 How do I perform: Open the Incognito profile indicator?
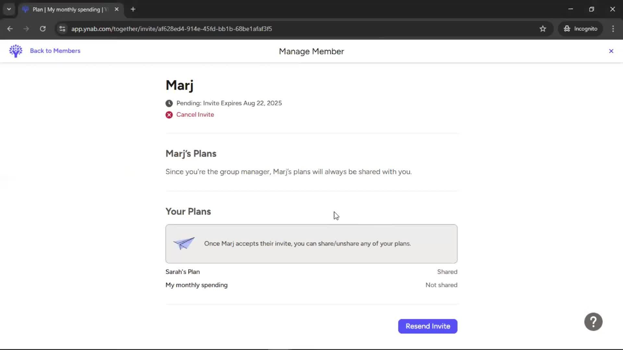[x=580, y=29]
